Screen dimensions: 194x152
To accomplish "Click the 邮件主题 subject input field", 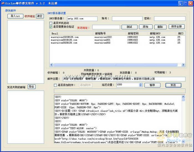I will click(x=124, y=79).
